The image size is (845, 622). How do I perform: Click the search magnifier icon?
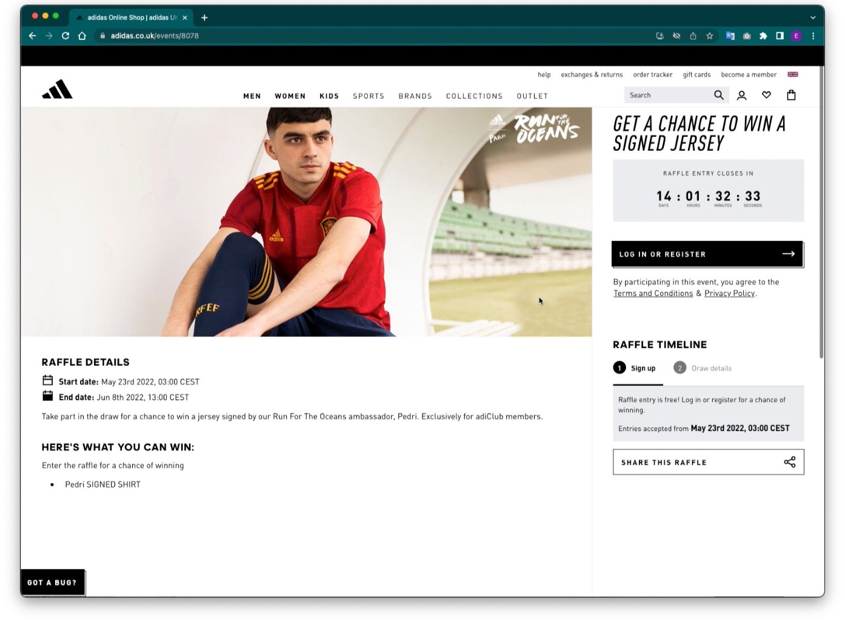click(x=719, y=95)
